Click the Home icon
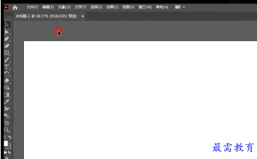Screen dimensions: 257x159 pos(15,8)
